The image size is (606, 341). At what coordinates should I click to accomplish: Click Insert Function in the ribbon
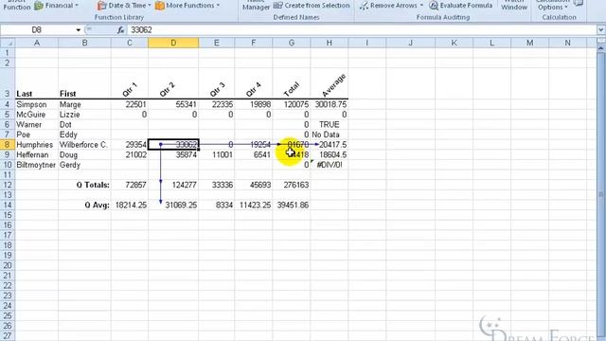[x=17, y=6]
